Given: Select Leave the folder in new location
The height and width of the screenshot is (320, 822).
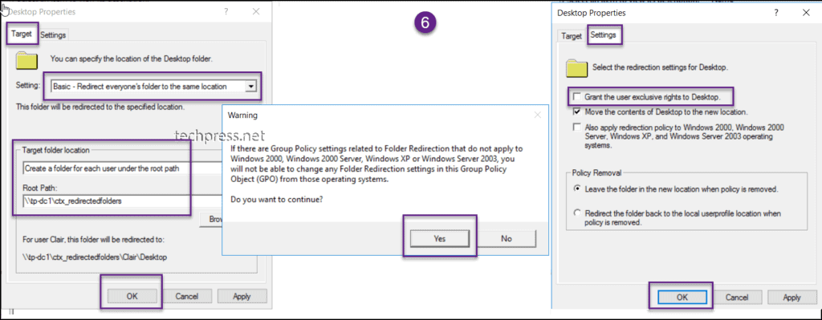Looking at the screenshot, I should point(577,188).
